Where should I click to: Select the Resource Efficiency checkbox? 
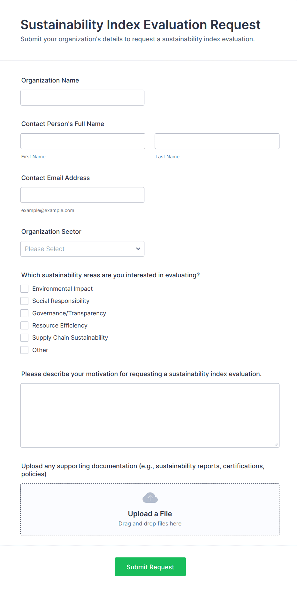click(x=25, y=326)
